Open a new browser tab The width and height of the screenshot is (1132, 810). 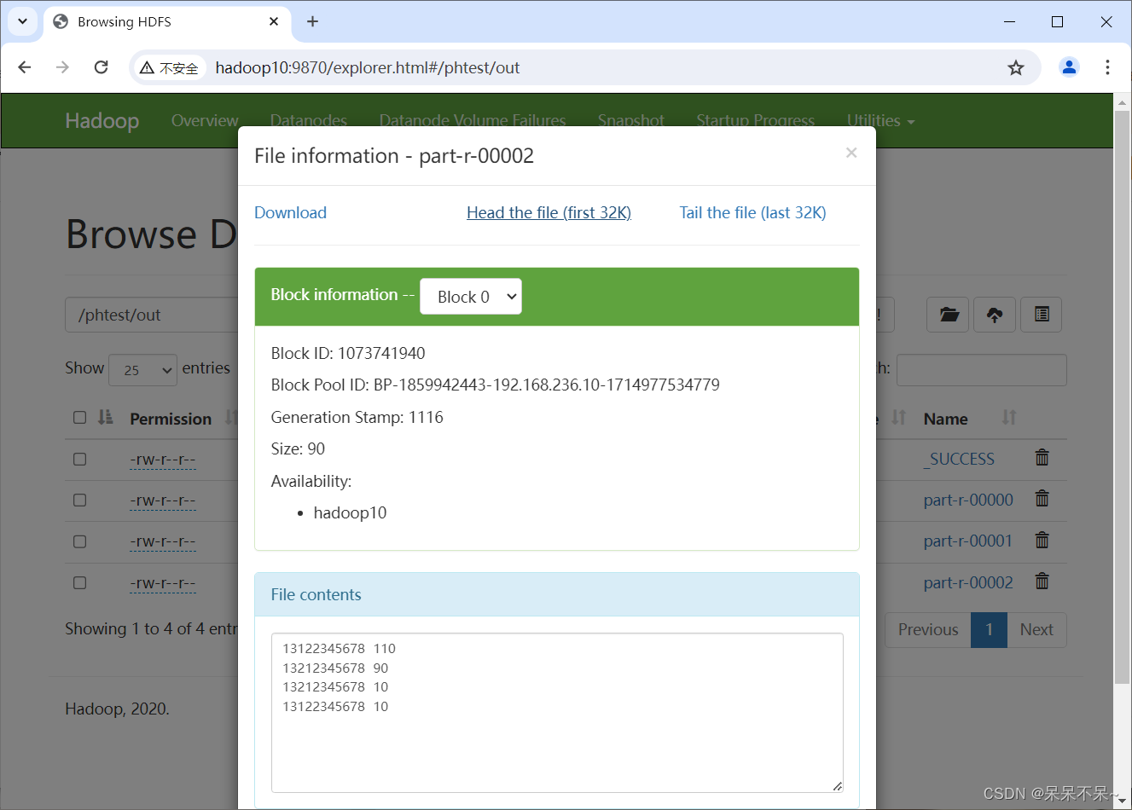coord(312,21)
